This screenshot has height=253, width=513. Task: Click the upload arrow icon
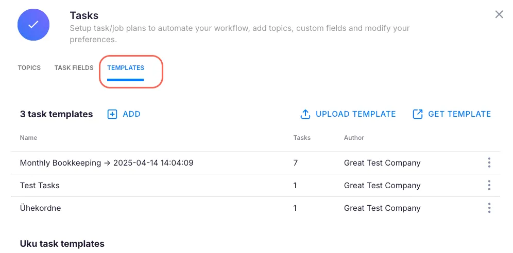point(305,114)
